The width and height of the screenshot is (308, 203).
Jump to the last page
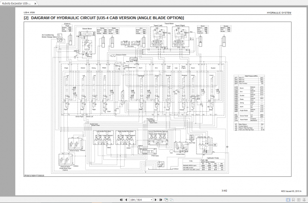pyautogui.click(x=161, y=199)
